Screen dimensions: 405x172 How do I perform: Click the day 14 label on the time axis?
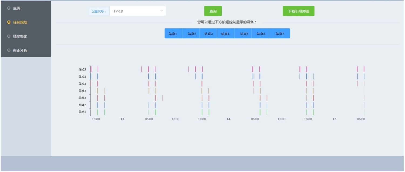pyautogui.click(x=228, y=119)
